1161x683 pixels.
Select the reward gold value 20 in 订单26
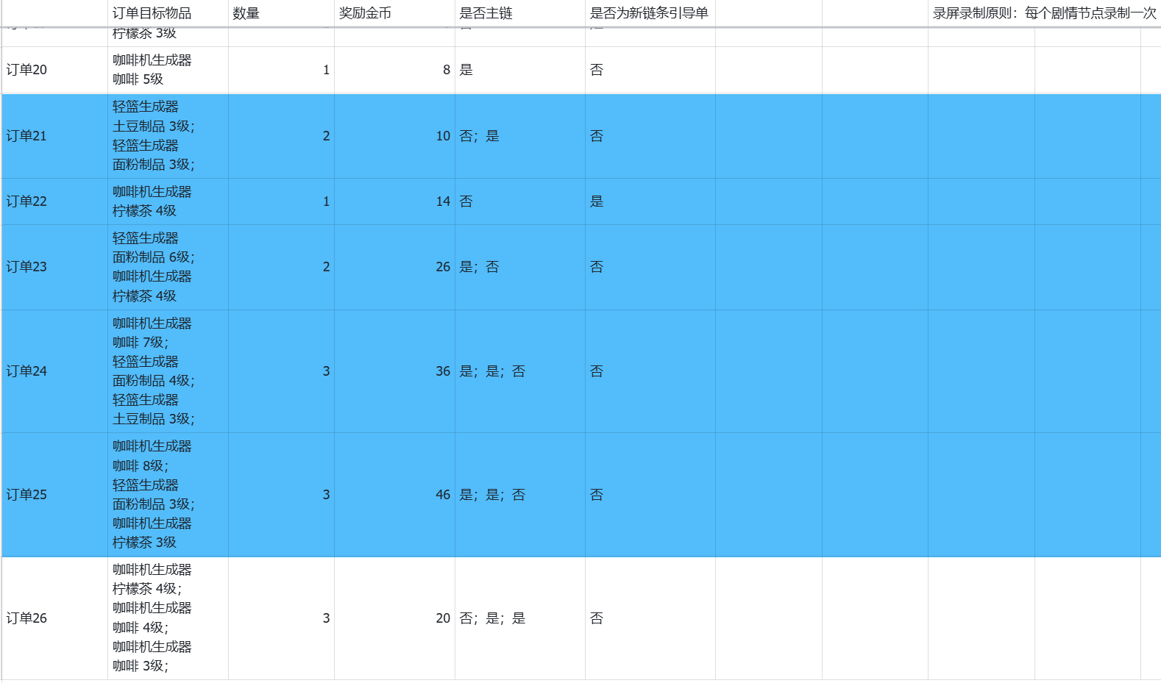pyautogui.click(x=394, y=618)
